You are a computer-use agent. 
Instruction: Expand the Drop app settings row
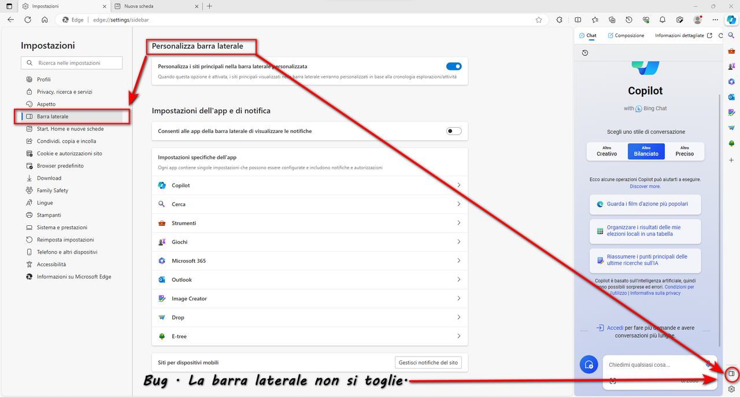pyautogui.click(x=310, y=317)
